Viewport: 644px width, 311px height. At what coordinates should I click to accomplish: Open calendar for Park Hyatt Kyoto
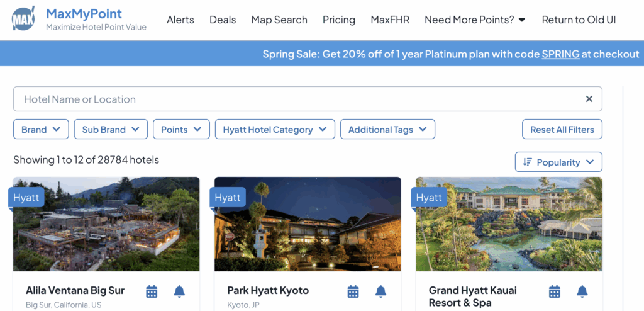point(353,291)
